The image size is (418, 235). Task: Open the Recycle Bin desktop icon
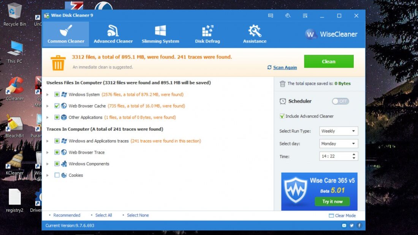[x=15, y=15]
